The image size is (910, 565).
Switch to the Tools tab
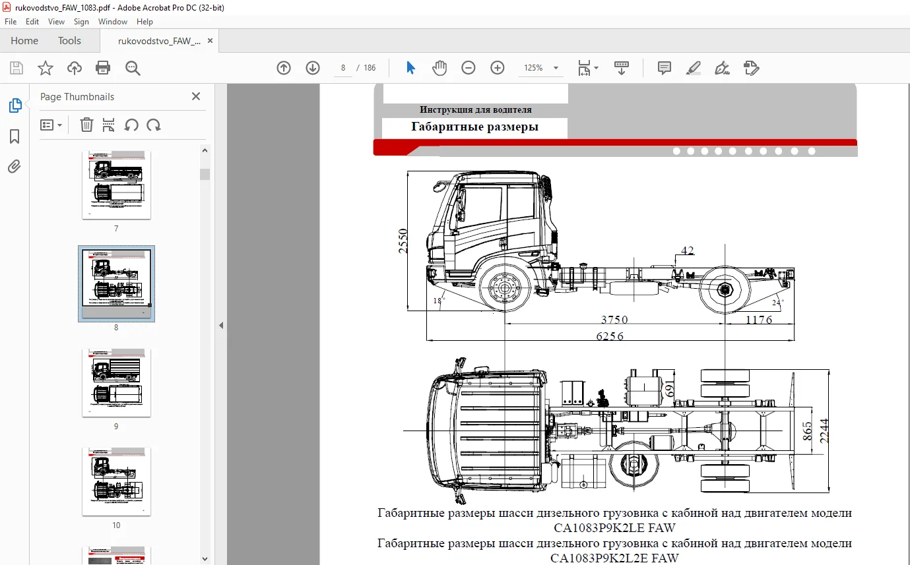click(x=69, y=41)
